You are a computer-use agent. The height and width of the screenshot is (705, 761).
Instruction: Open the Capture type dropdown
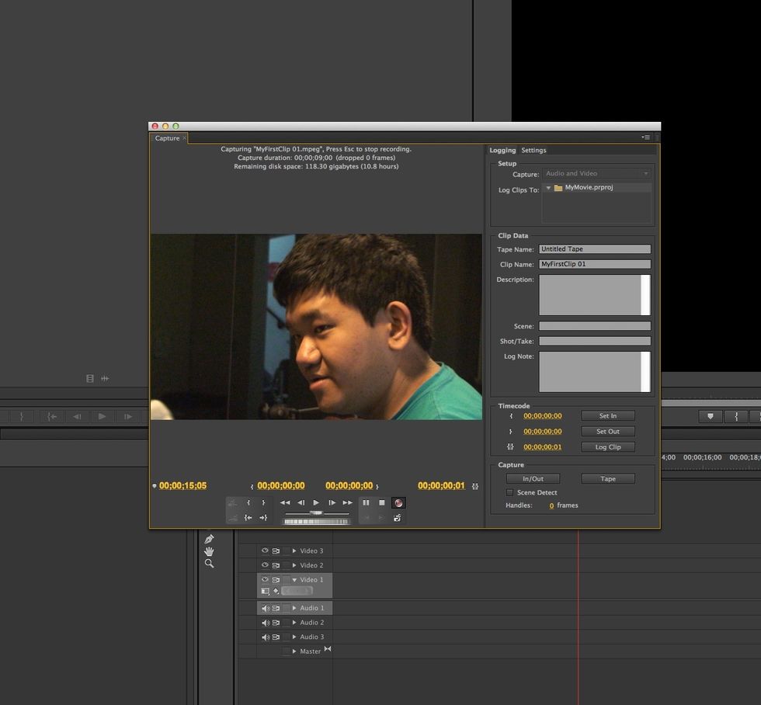(596, 174)
